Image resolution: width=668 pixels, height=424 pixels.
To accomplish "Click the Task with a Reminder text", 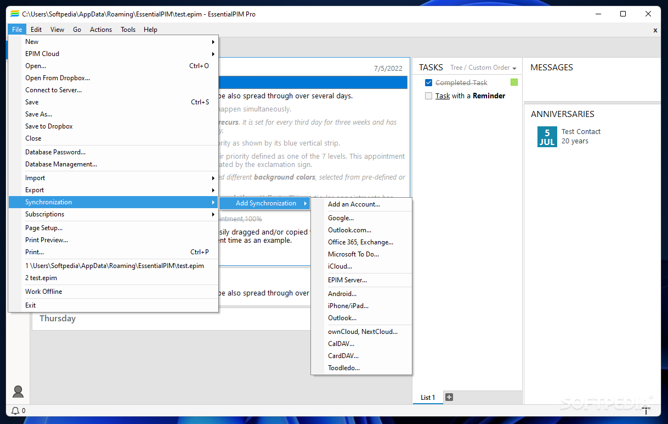I will click(470, 96).
